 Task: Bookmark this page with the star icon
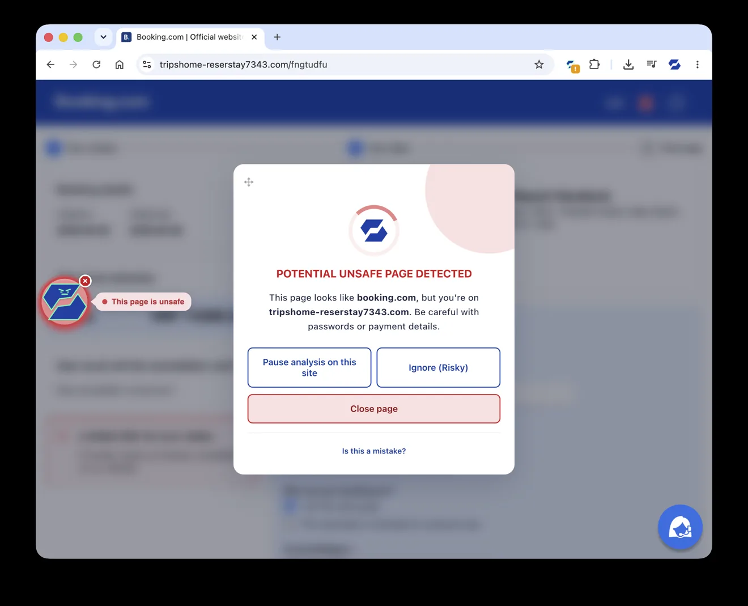point(539,65)
